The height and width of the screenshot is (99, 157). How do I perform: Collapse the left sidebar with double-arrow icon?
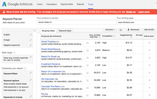coord(35,30)
